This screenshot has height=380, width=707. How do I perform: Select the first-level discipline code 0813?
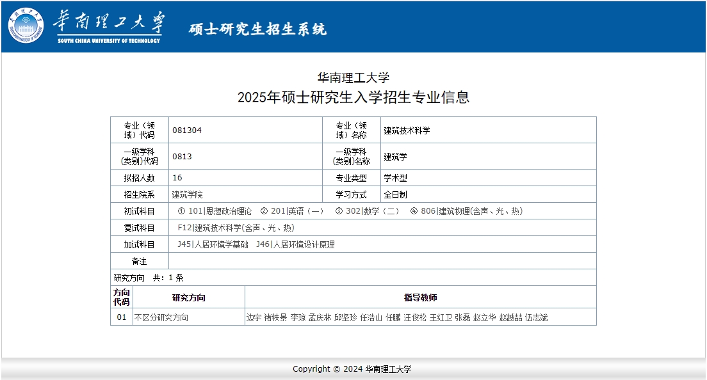[x=182, y=156]
